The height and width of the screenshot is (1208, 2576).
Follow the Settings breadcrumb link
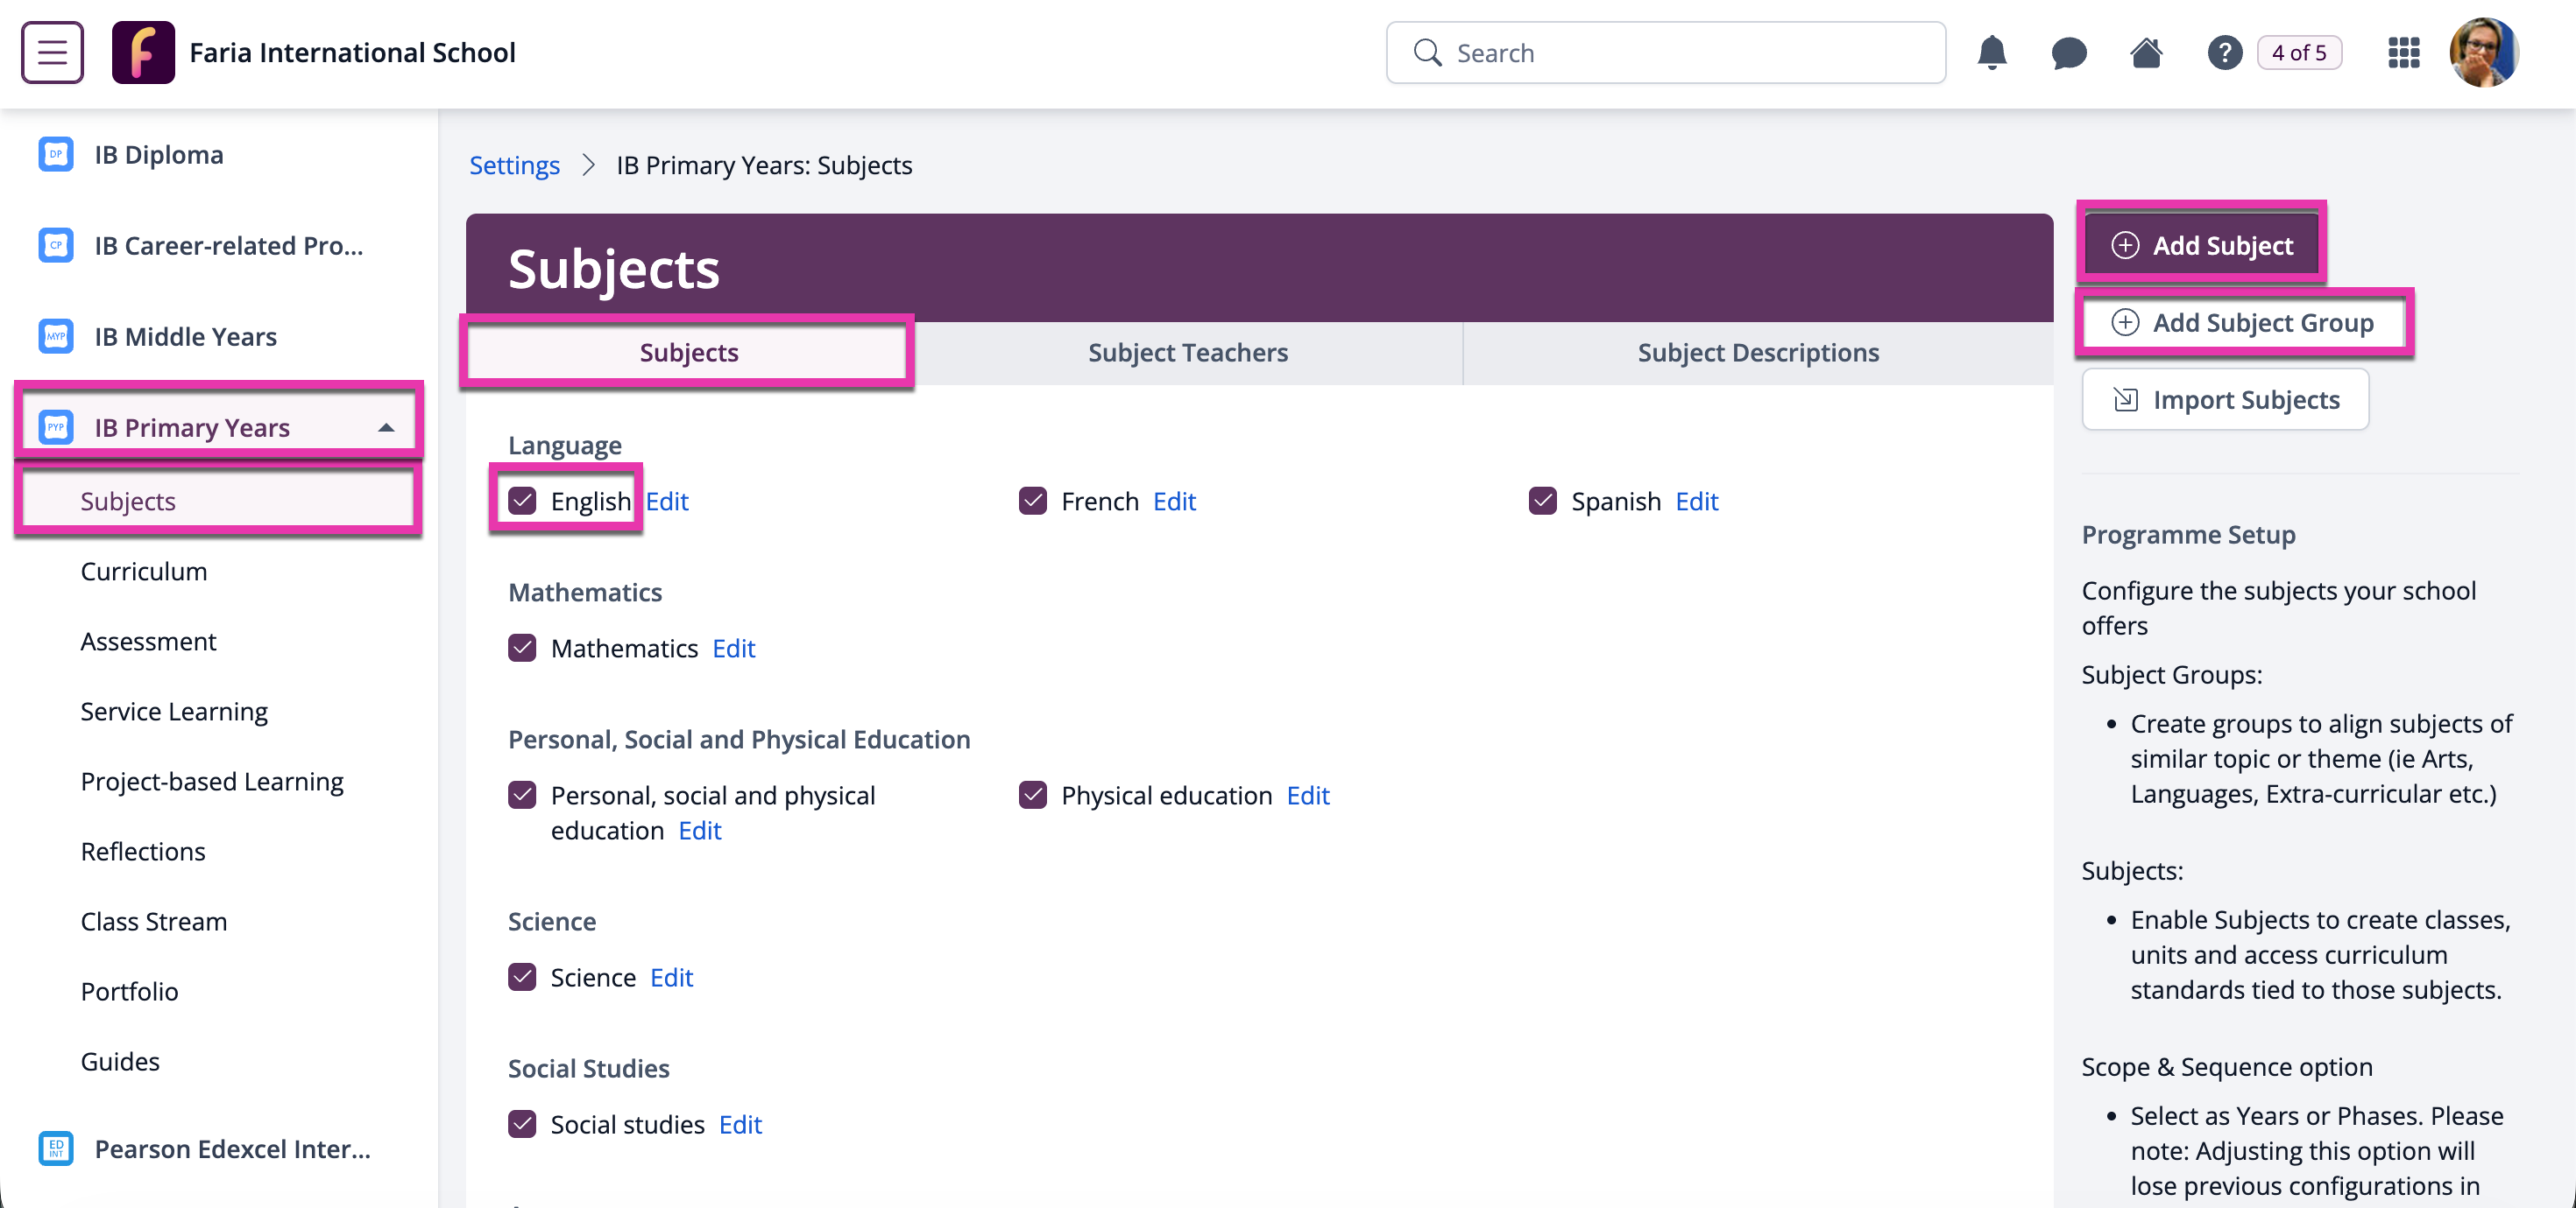514,165
